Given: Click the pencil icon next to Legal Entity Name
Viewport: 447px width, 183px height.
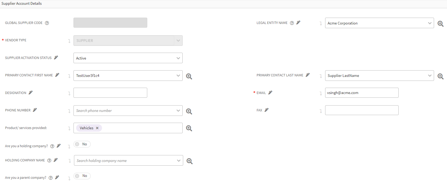Looking at the screenshot, I should pyautogui.click(x=298, y=23).
